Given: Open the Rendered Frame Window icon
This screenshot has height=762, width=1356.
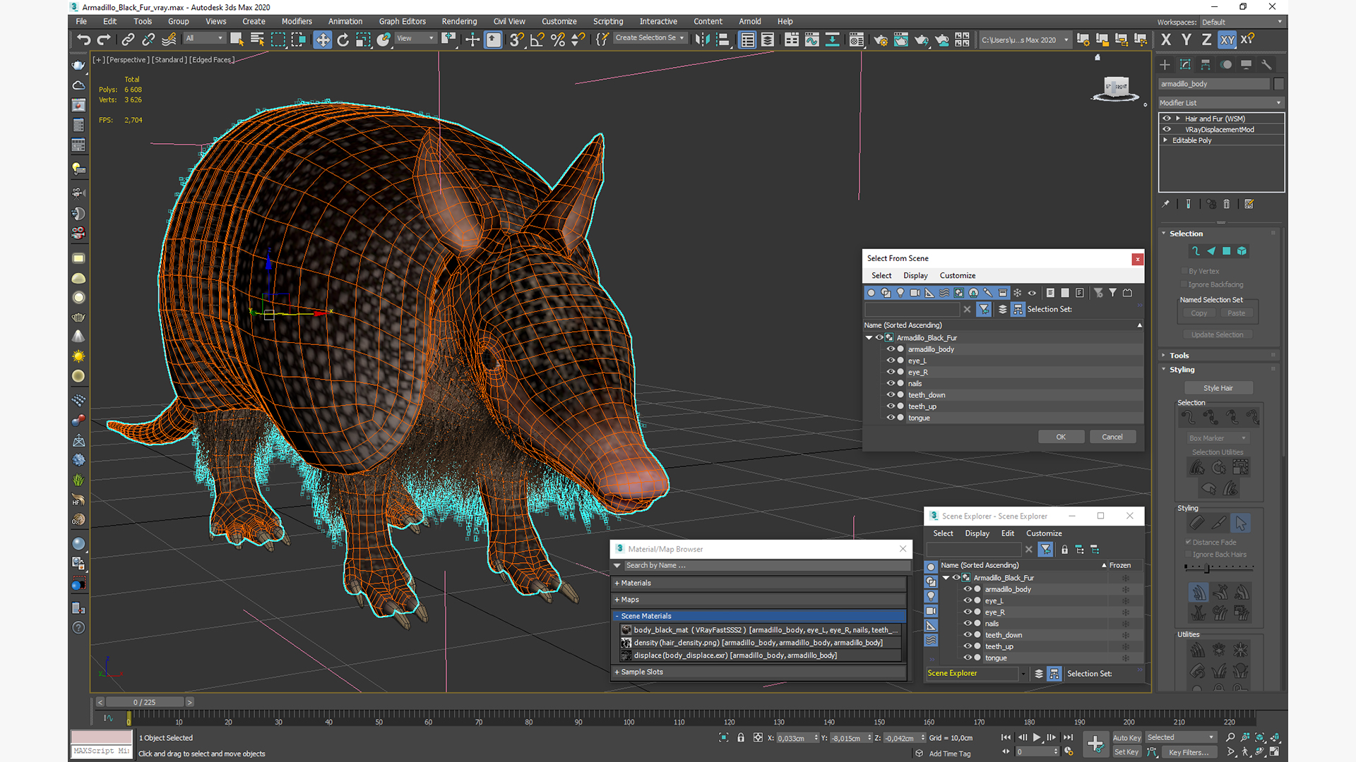Looking at the screenshot, I should pos(901,40).
